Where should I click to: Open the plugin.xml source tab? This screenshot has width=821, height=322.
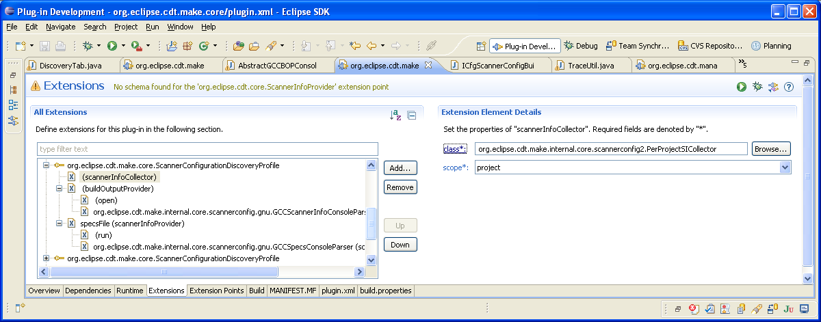pyautogui.click(x=339, y=291)
